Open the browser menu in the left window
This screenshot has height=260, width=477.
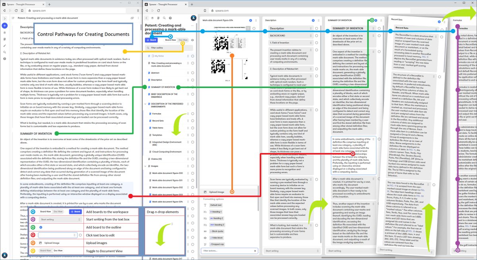[138, 10]
